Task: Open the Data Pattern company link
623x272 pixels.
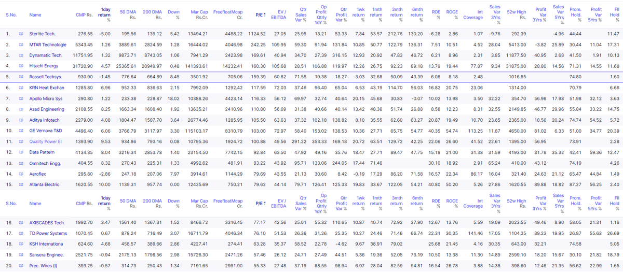Action: (x=42, y=152)
